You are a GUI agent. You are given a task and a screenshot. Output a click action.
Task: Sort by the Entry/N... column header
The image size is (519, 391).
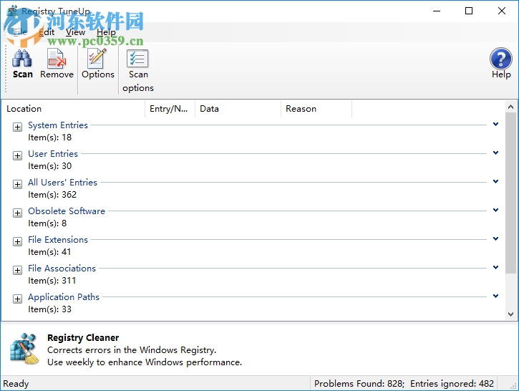(x=170, y=109)
